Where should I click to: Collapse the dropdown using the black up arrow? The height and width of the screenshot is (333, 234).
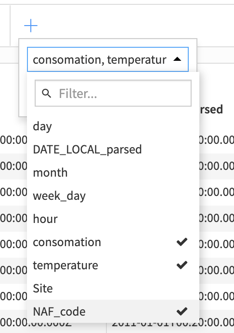tap(177, 59)
